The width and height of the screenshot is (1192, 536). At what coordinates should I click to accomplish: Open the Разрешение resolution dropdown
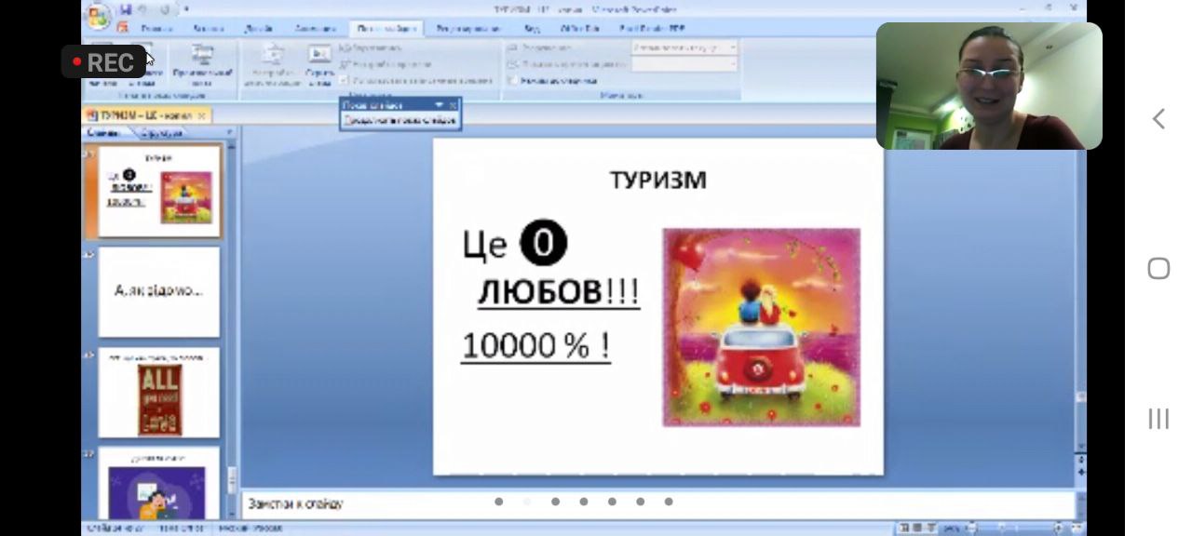pos(684,47)
